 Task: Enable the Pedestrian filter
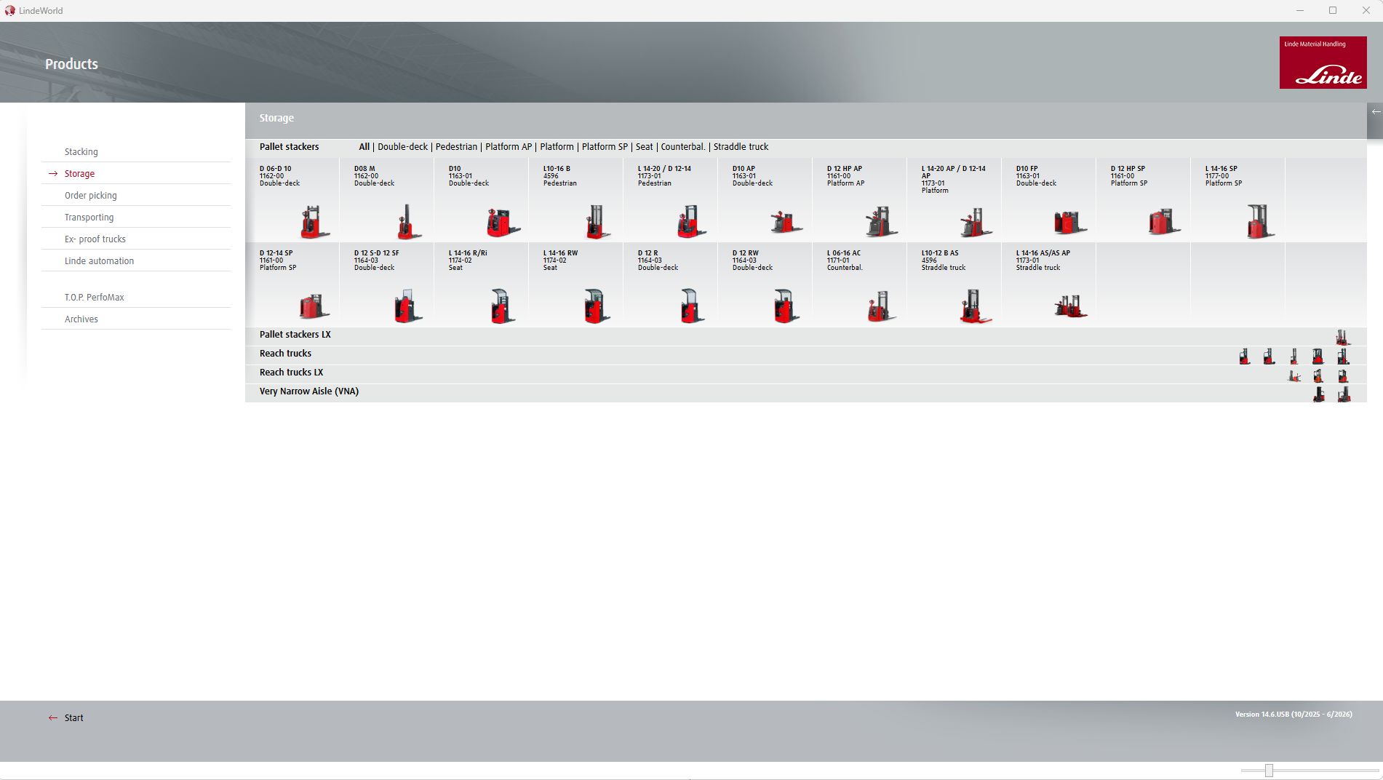pos(456,146)
